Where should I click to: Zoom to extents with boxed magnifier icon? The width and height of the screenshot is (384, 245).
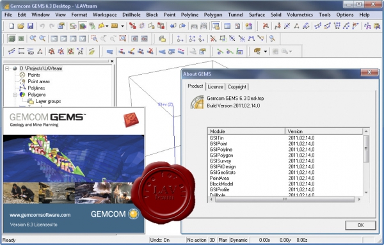(123, 38)
